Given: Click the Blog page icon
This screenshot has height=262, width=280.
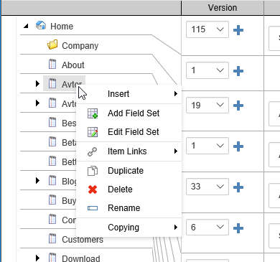Looking at the screenshot, I should [x=52, y=180].
